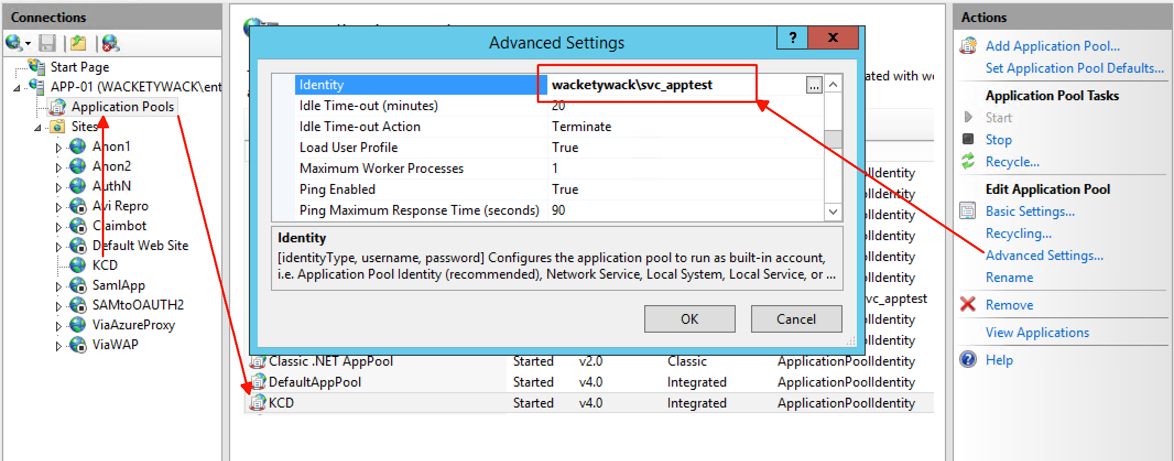
Task: Open Add Application Pool action
Action: pyautogui.click(x=1052, y=46)
